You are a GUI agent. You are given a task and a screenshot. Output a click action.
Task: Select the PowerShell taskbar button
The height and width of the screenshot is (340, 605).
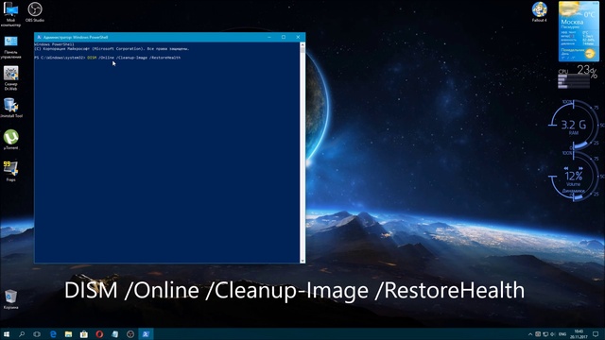(146, 334)
